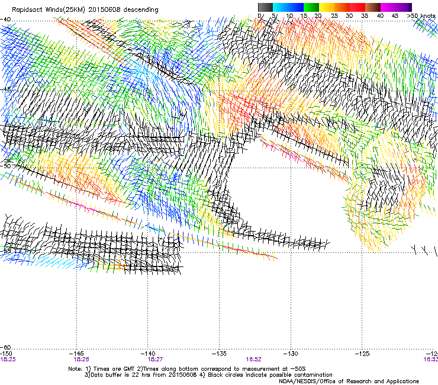Image resolution: width=438 pixels, height=385 pixels.
Task: Click the gray 0–5 knots legend swatch
Action: point(265,7)
